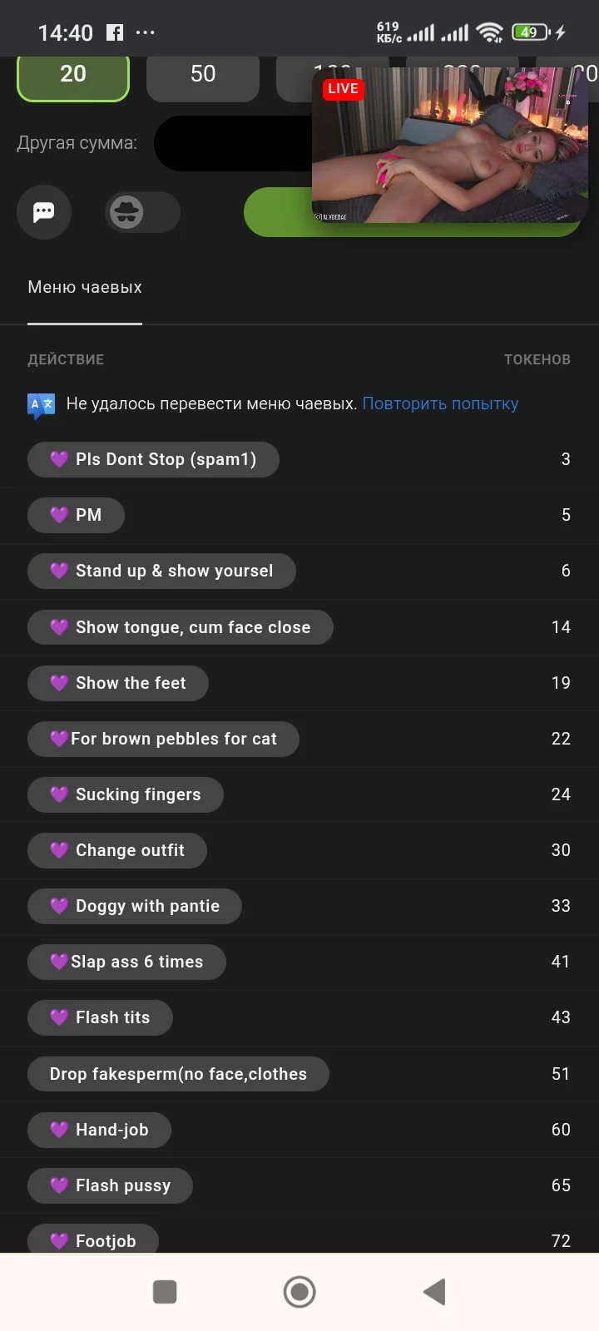
Task: Click the "Повторить попытку" retry link
Action: tap(440, 404)
